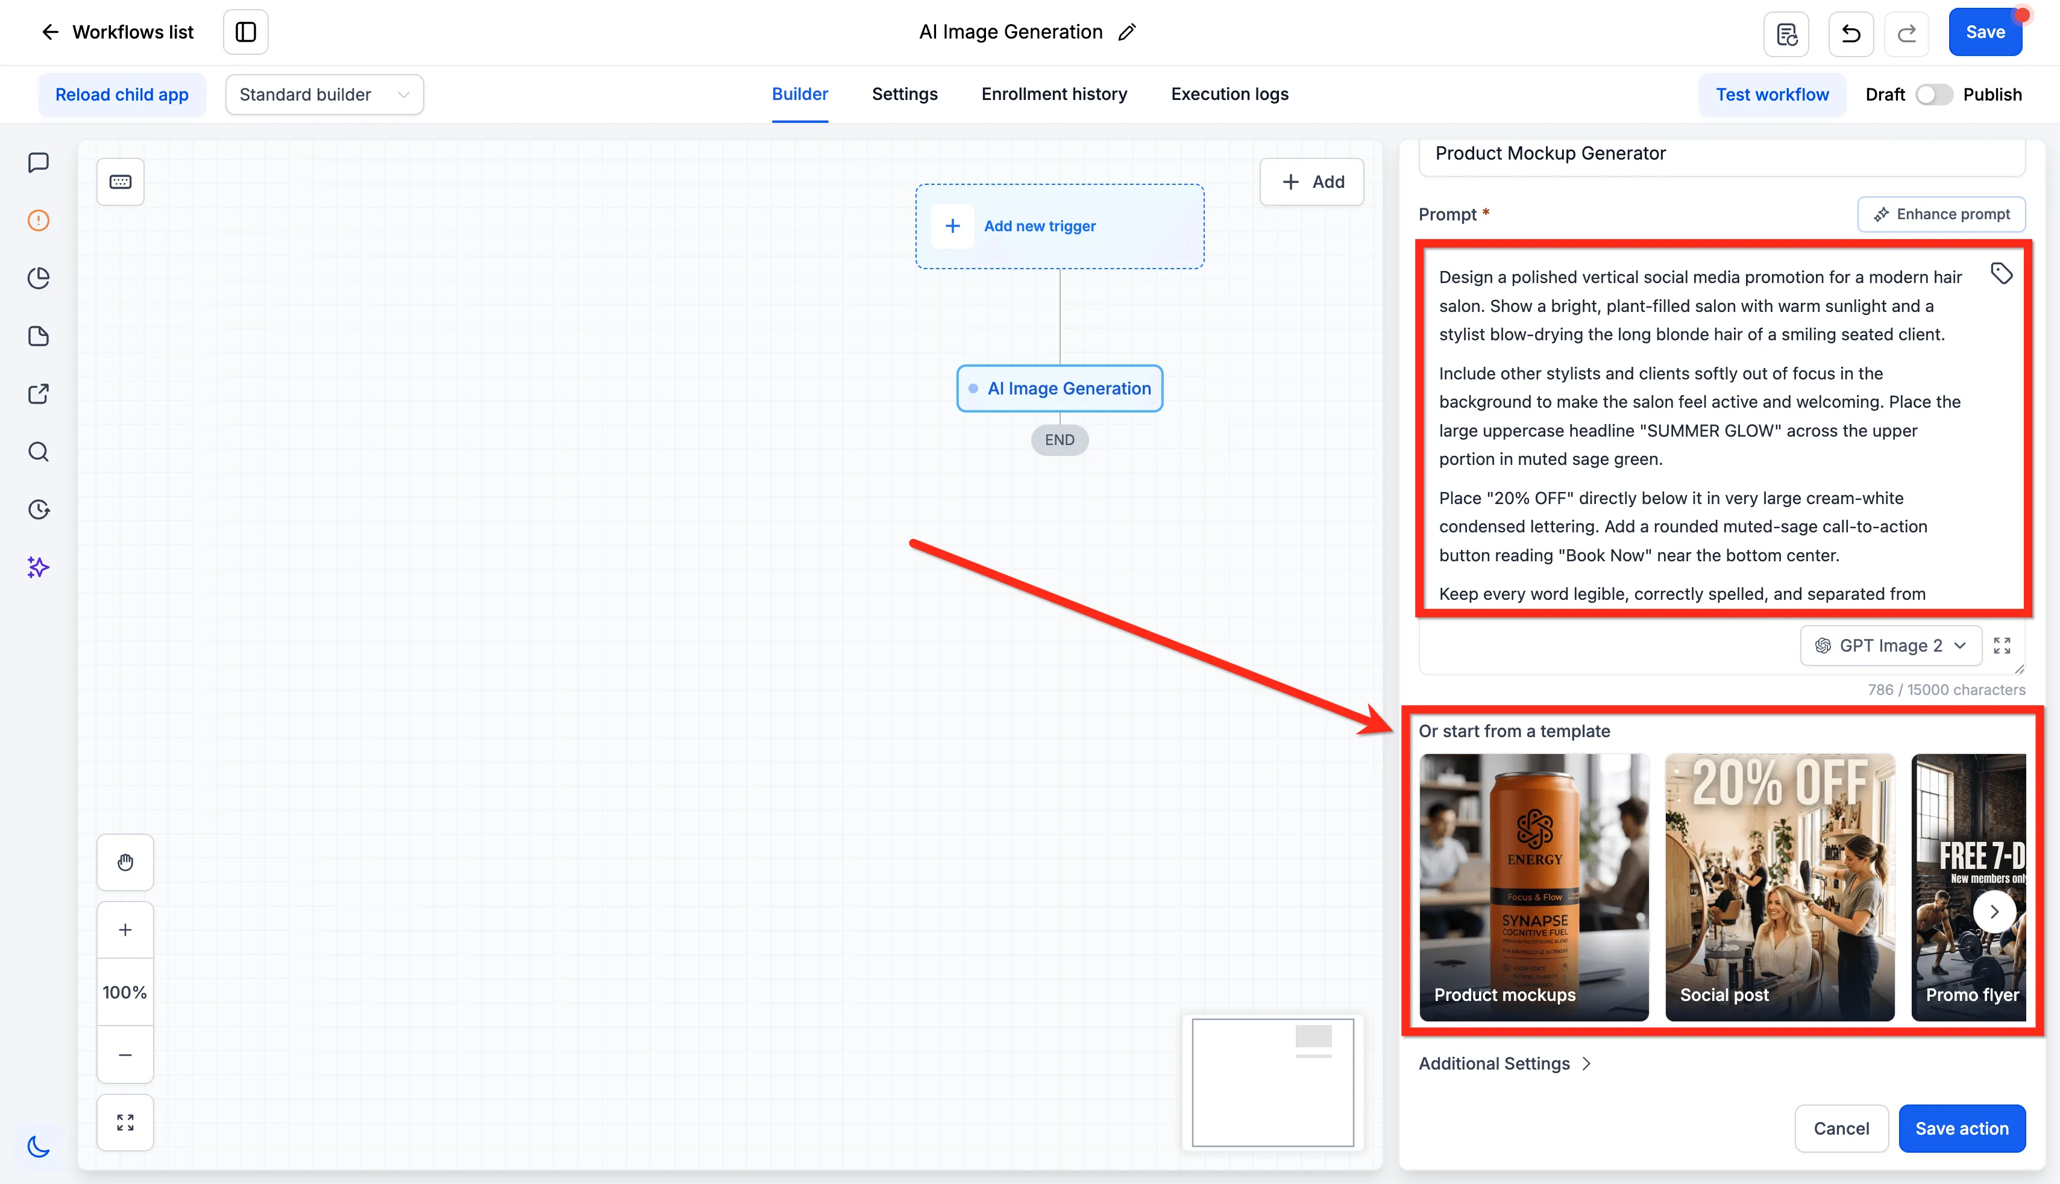Toggle dark mode moon icon
Image resolution: width=2060 pixels, height=1184 pixels.
(38, 1147)
